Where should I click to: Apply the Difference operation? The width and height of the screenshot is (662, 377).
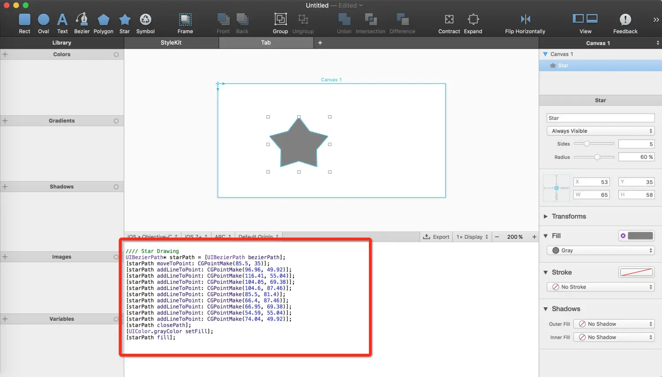click(x=402, y=24)
